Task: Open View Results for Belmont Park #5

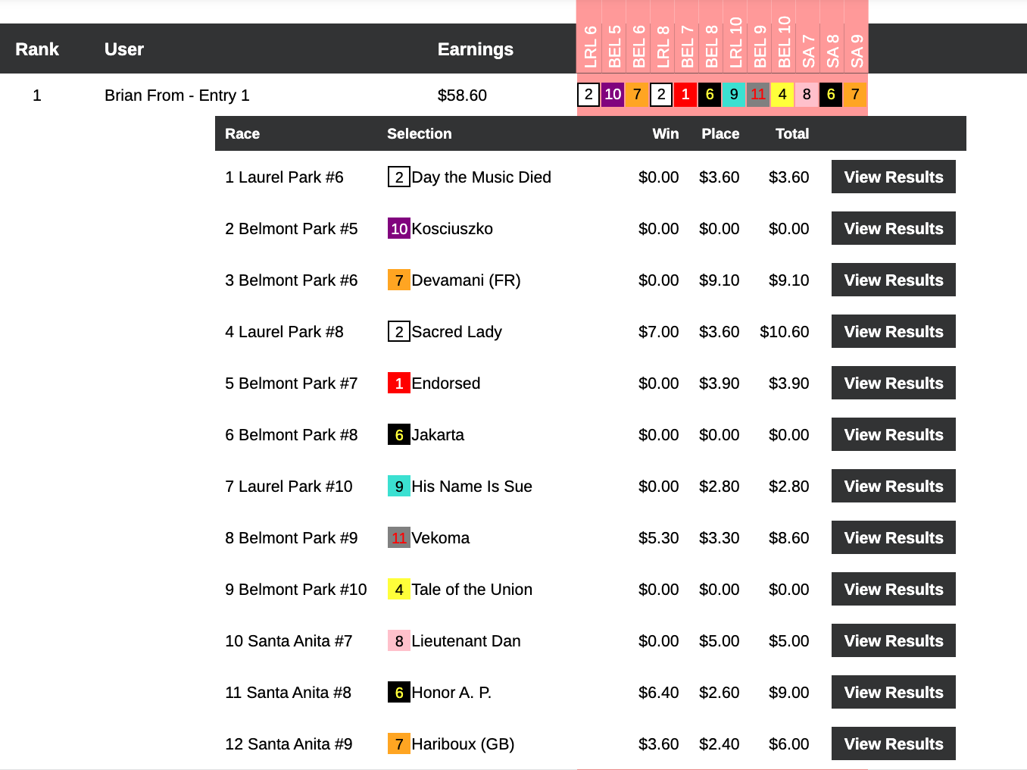Action: [893, 229]
